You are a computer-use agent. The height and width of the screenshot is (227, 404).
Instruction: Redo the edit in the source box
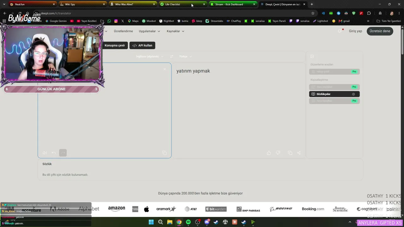[63, 153]
